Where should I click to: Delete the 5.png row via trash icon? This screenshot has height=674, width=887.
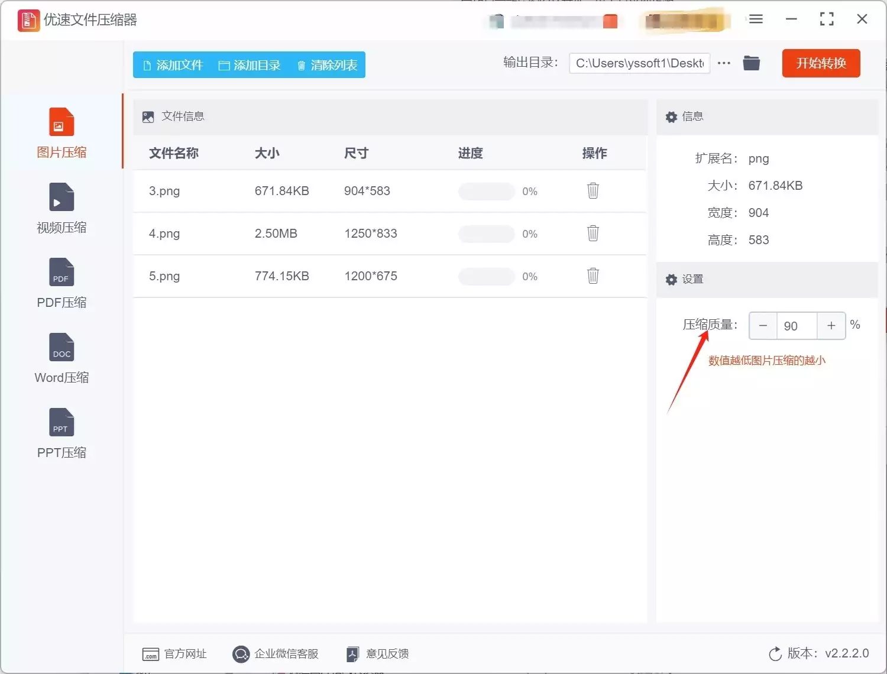(x=593, y=276)
